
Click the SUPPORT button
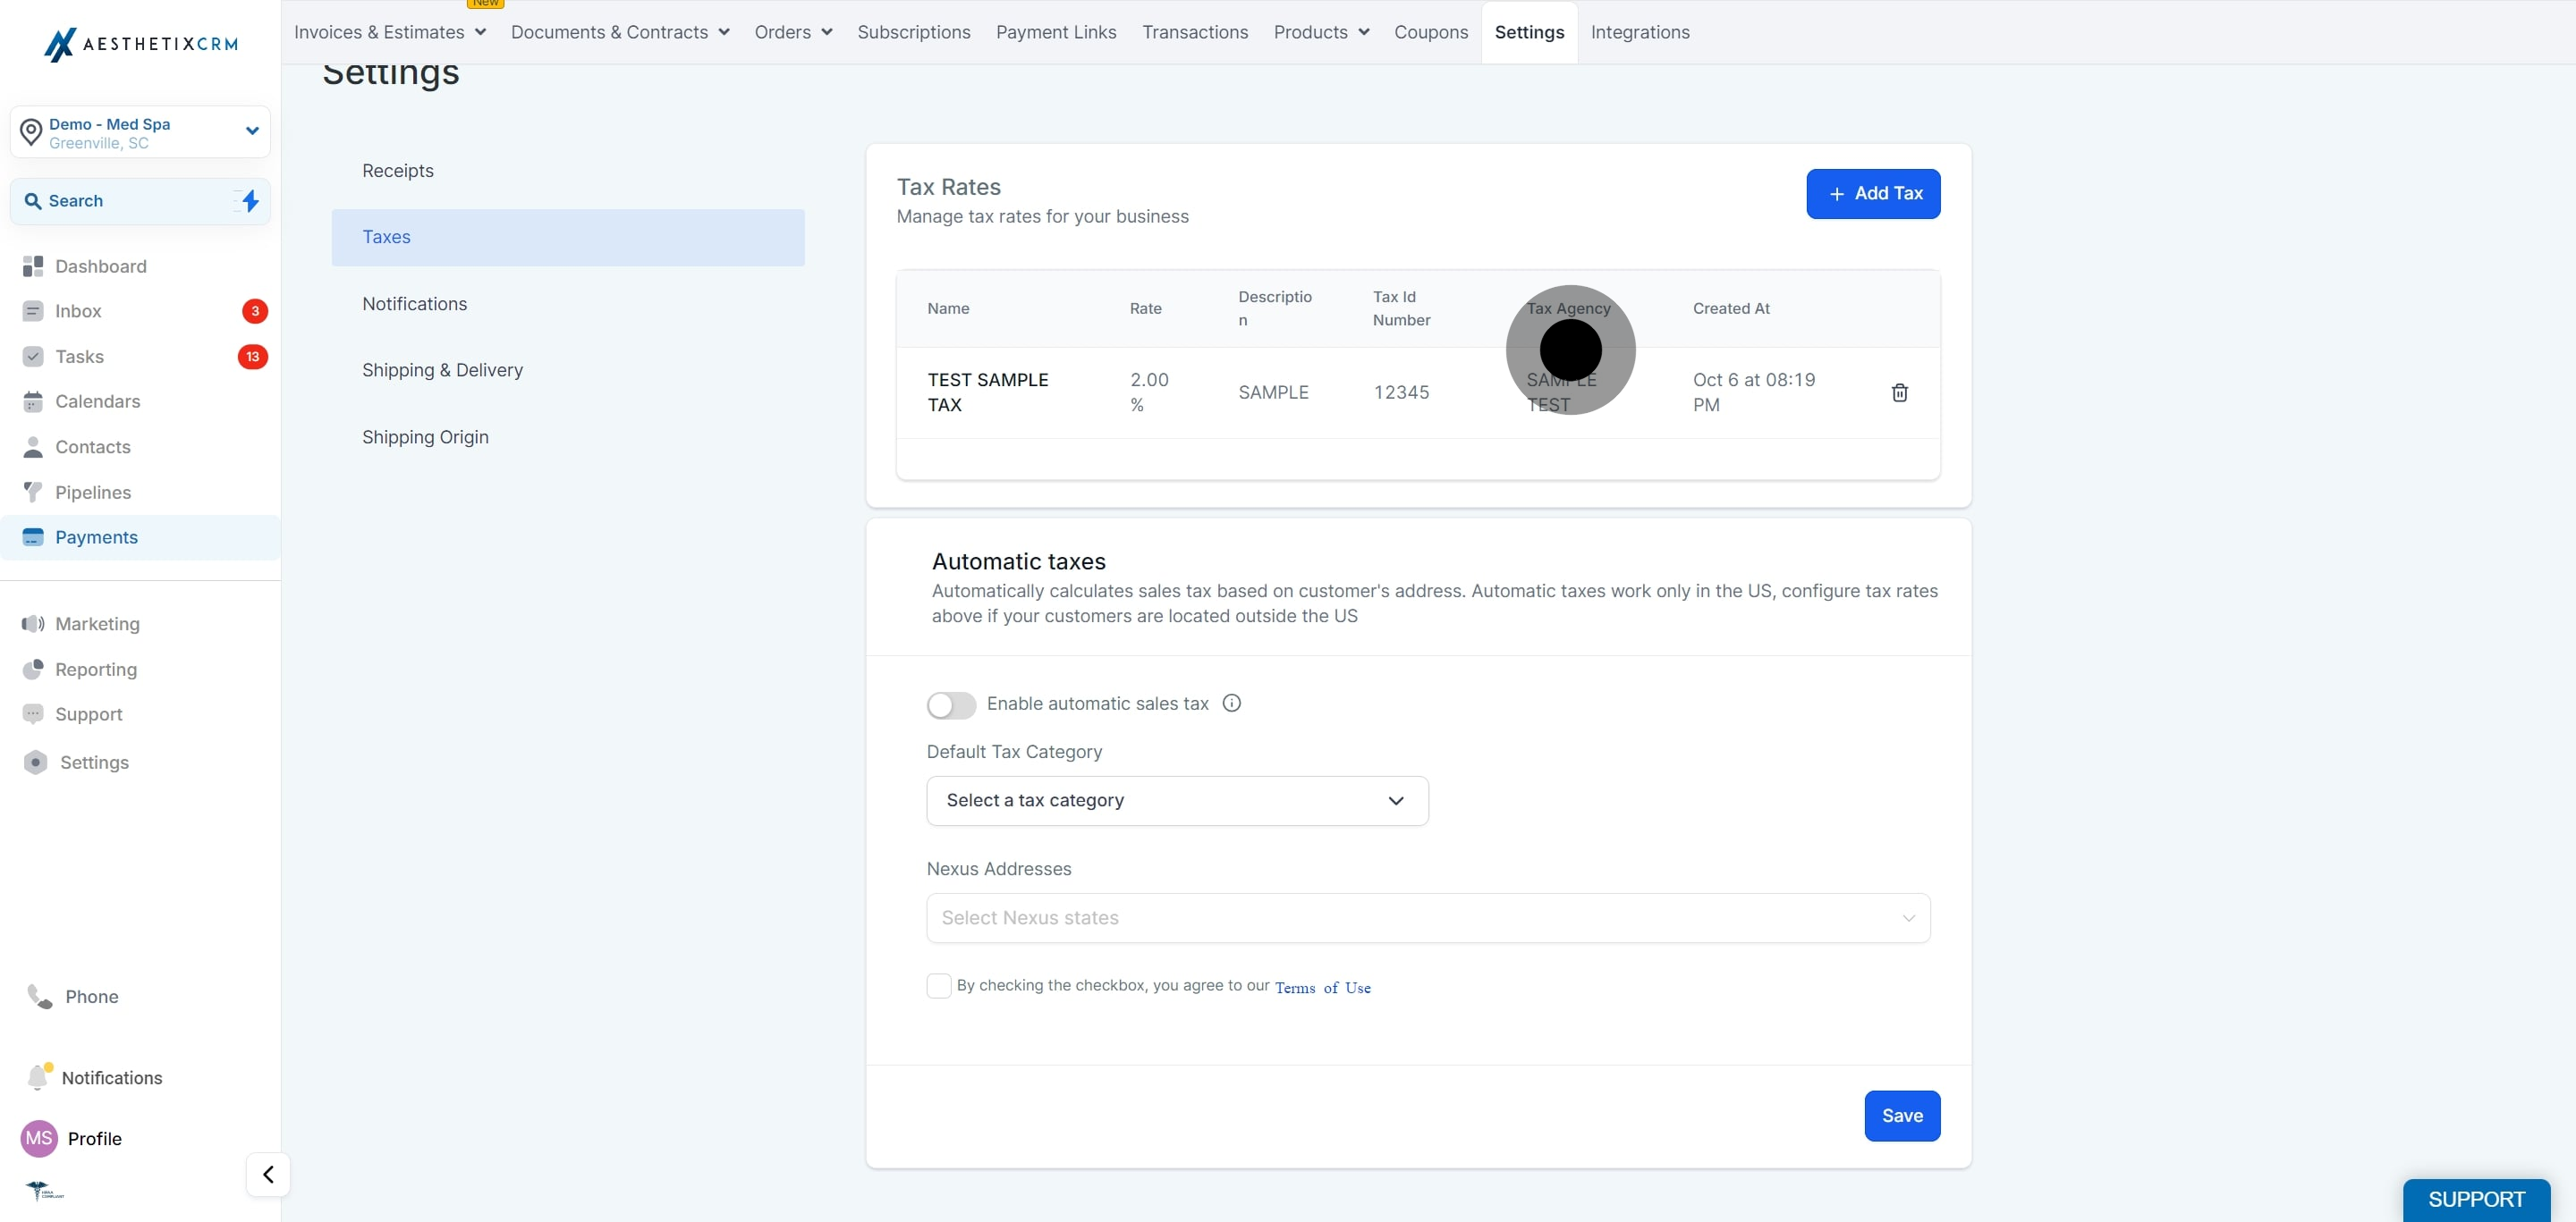pos(2476,1199)
